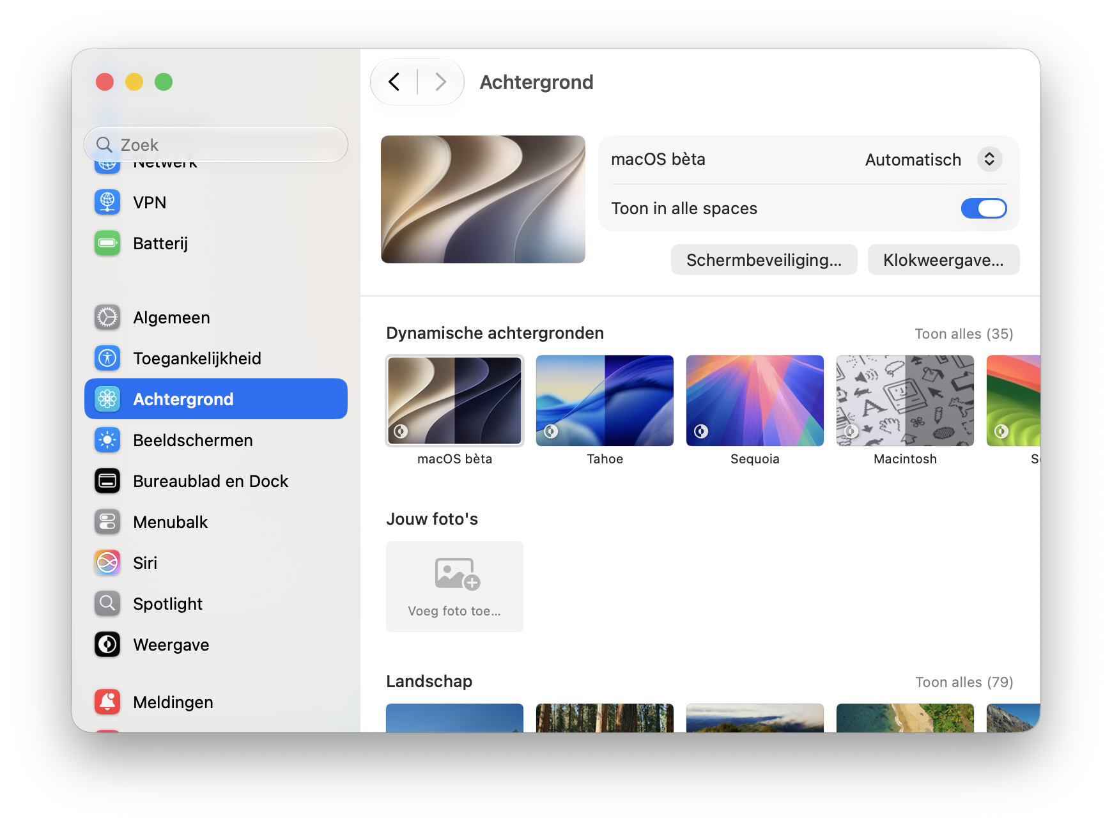Image resolution: width=1112 pixels, height=827 pixels.
Task: Open Algemeen settings pane
Action: (x=216, y=318)
